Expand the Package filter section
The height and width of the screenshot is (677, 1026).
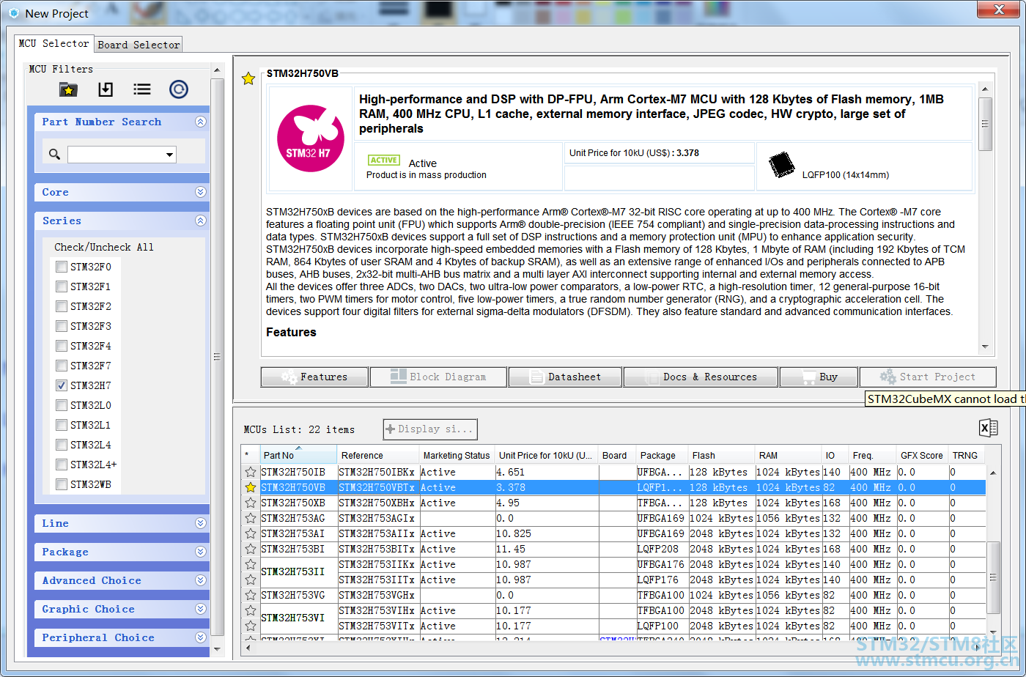click(x=200, y=552)
